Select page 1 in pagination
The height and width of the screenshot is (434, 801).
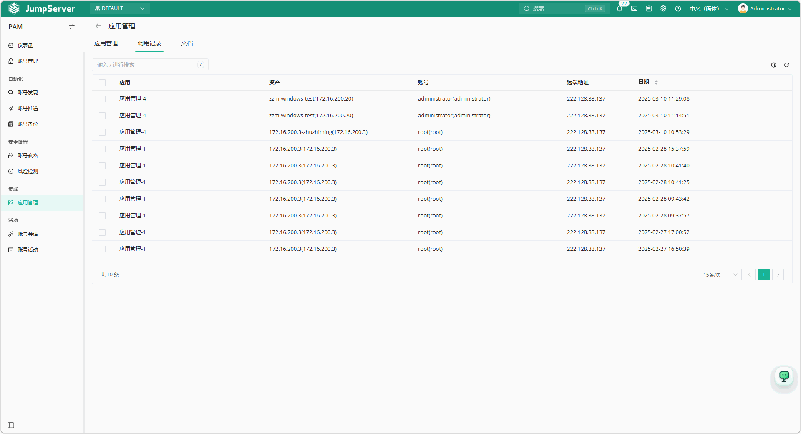(764, 275)
